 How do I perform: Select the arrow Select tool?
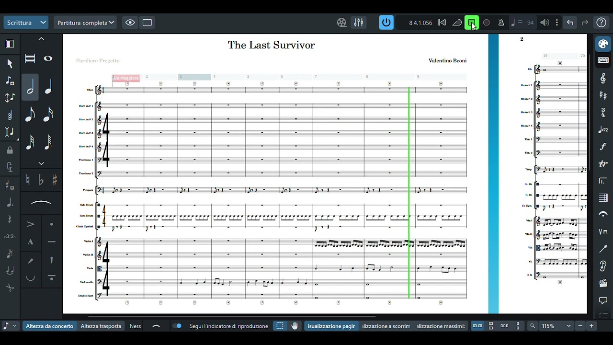coord(10,63)
